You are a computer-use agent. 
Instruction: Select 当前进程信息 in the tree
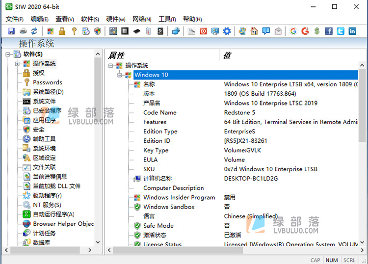50,177
